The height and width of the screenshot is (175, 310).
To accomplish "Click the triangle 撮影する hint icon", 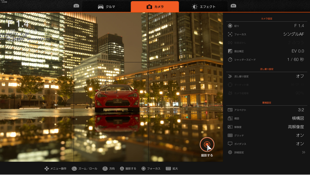I will pos(122,169).
